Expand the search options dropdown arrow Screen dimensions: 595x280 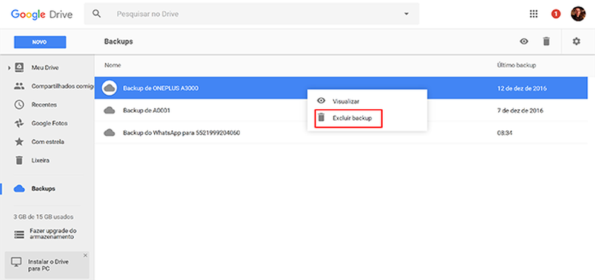coord(406,14)
